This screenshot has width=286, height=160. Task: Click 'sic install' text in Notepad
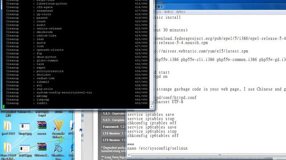pyautogui.click(x=168, y=17)
